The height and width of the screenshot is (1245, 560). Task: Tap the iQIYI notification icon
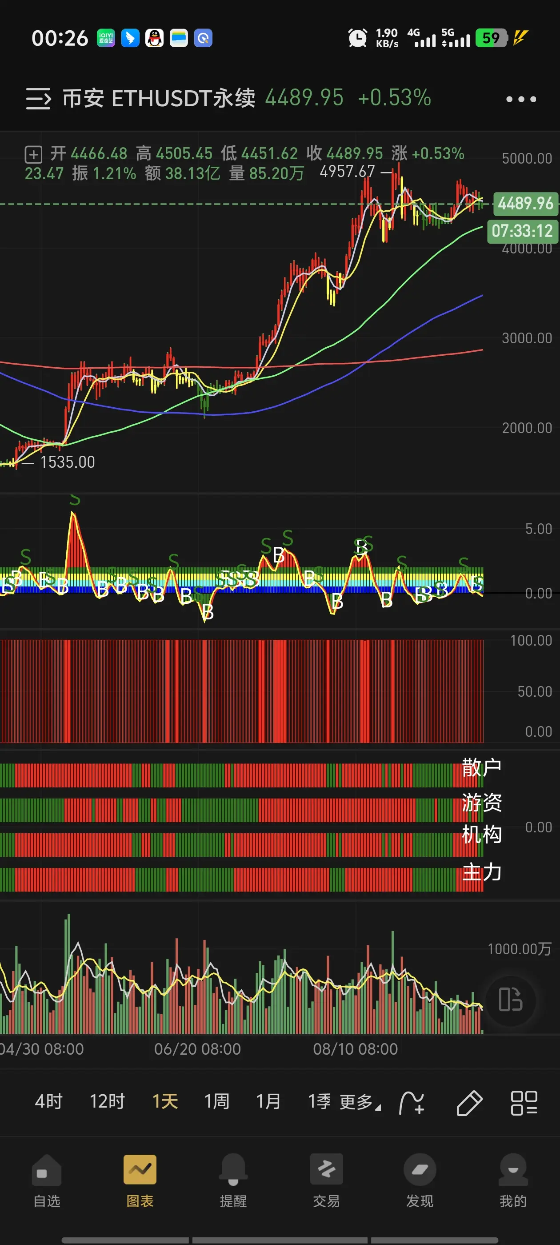tap(106, 38)
